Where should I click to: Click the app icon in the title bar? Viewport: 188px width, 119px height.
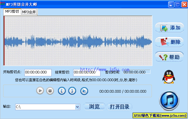click(3, 4)
